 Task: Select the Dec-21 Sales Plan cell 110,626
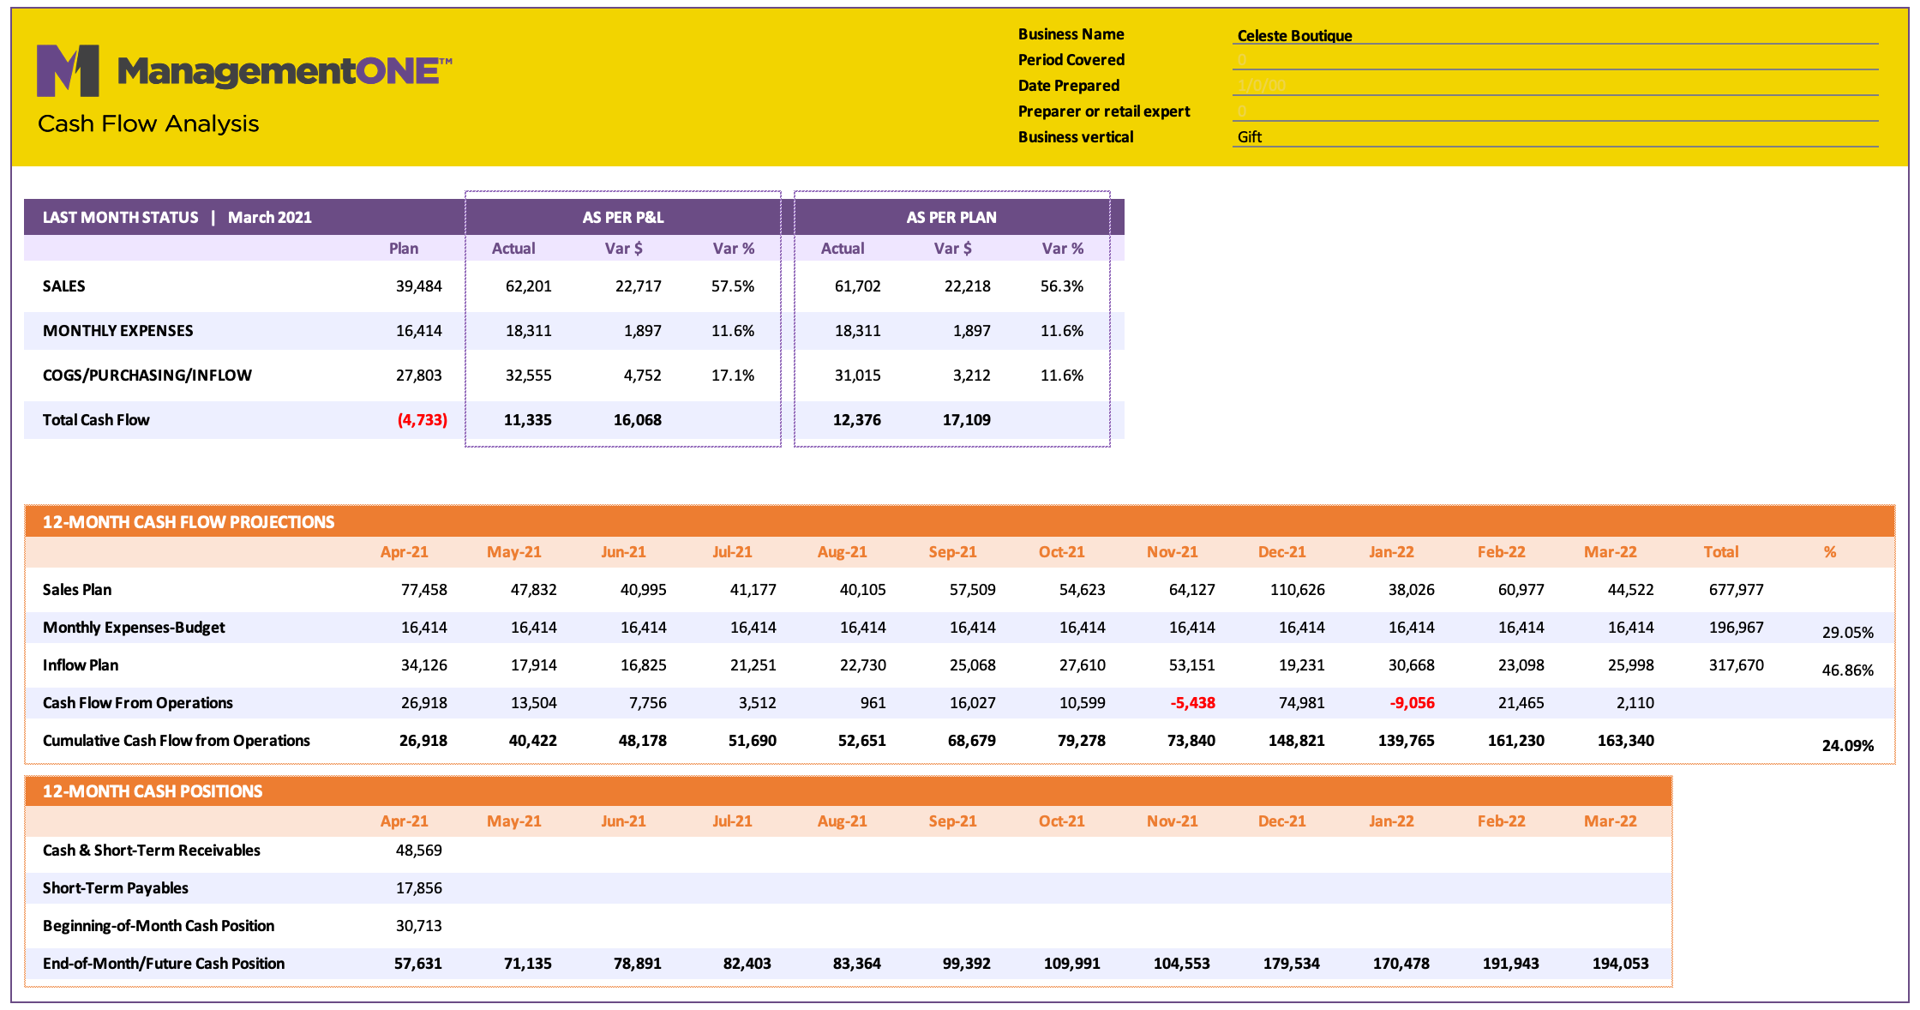(1297, 590)
